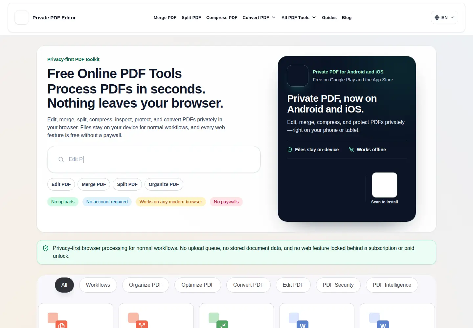Click the Works on any modern browser badge

point(171,202)
